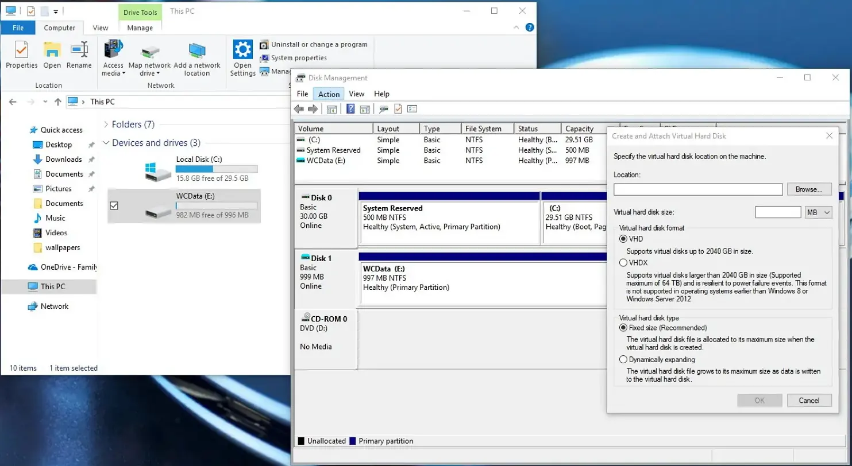Screen dimensions: 852x466
Task: Click quick access toolbar Properties icon
Action: [31, 10]
